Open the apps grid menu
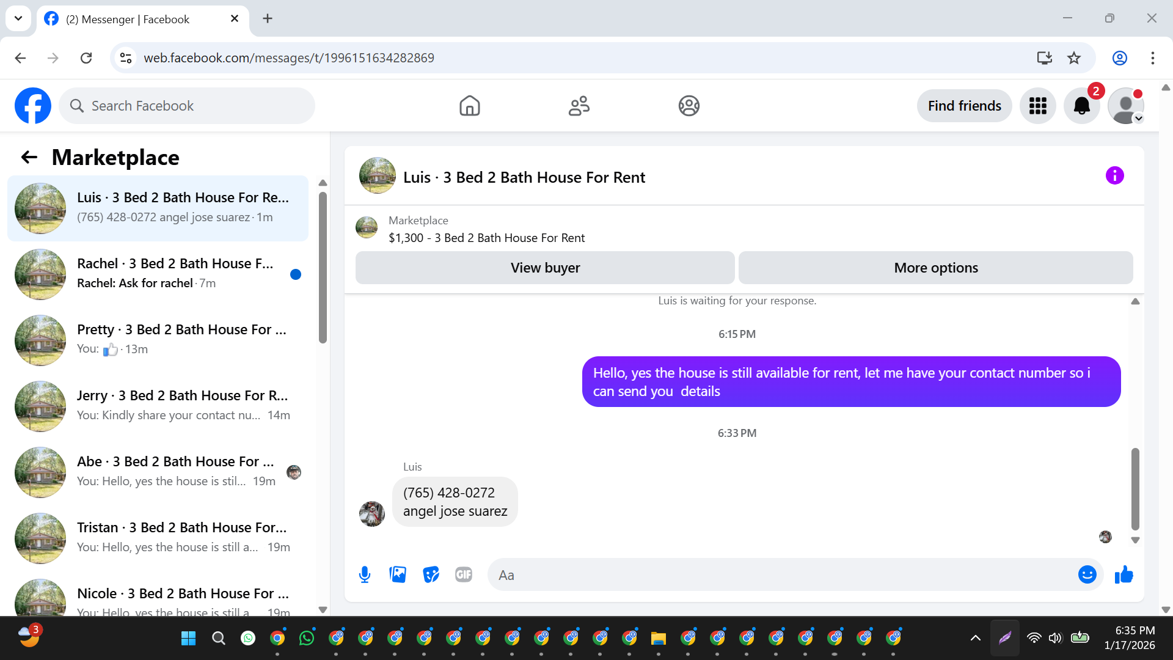The height and width of the screenshot is (660, 1173). coord(1037,106)
